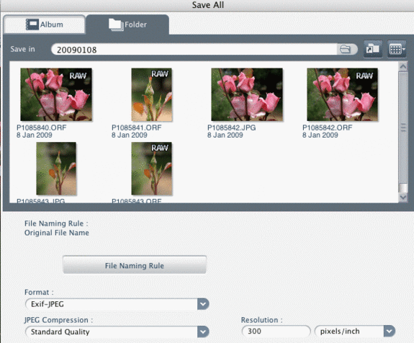This screenshot has width=414, height=343.
Task: Select the P1085841.ORF rosebud thumbnail
Action: [151, 94]
